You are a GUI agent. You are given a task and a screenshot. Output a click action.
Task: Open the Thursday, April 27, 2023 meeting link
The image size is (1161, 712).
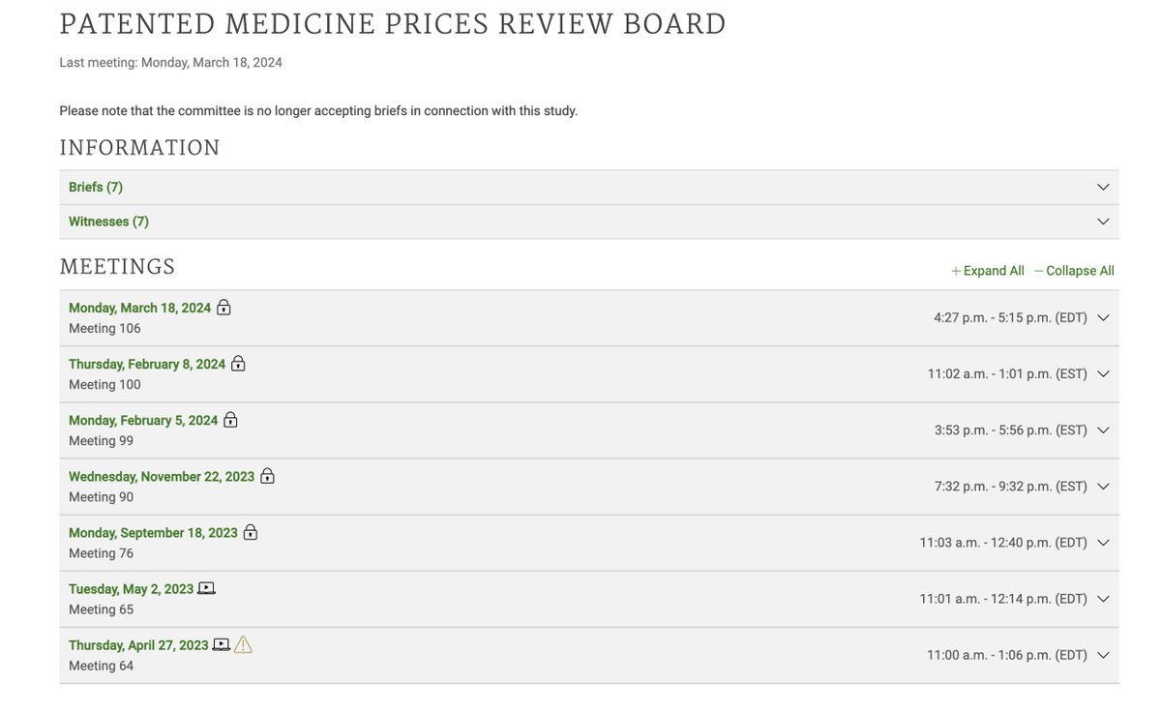pos(138,644)
